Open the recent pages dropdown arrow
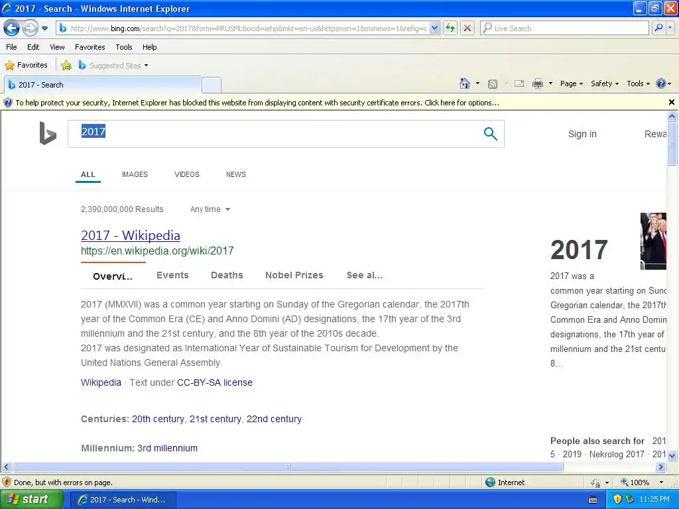This screenshot has width=679, height=509. pos(44,28)
